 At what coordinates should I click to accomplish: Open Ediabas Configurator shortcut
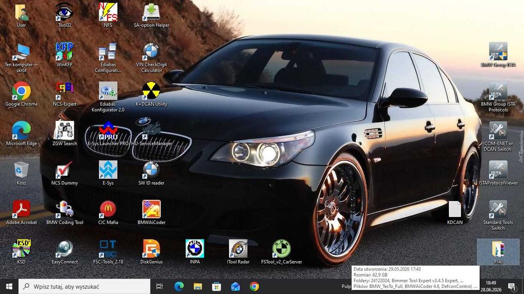108,58
